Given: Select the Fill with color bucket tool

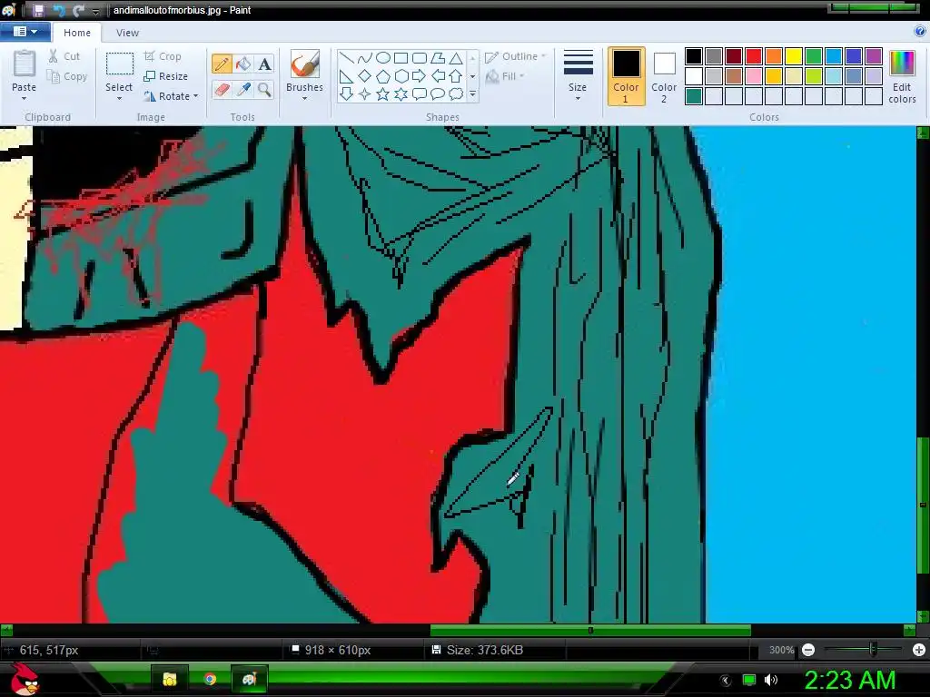Looking at the screenshot, I should [243, 64].
